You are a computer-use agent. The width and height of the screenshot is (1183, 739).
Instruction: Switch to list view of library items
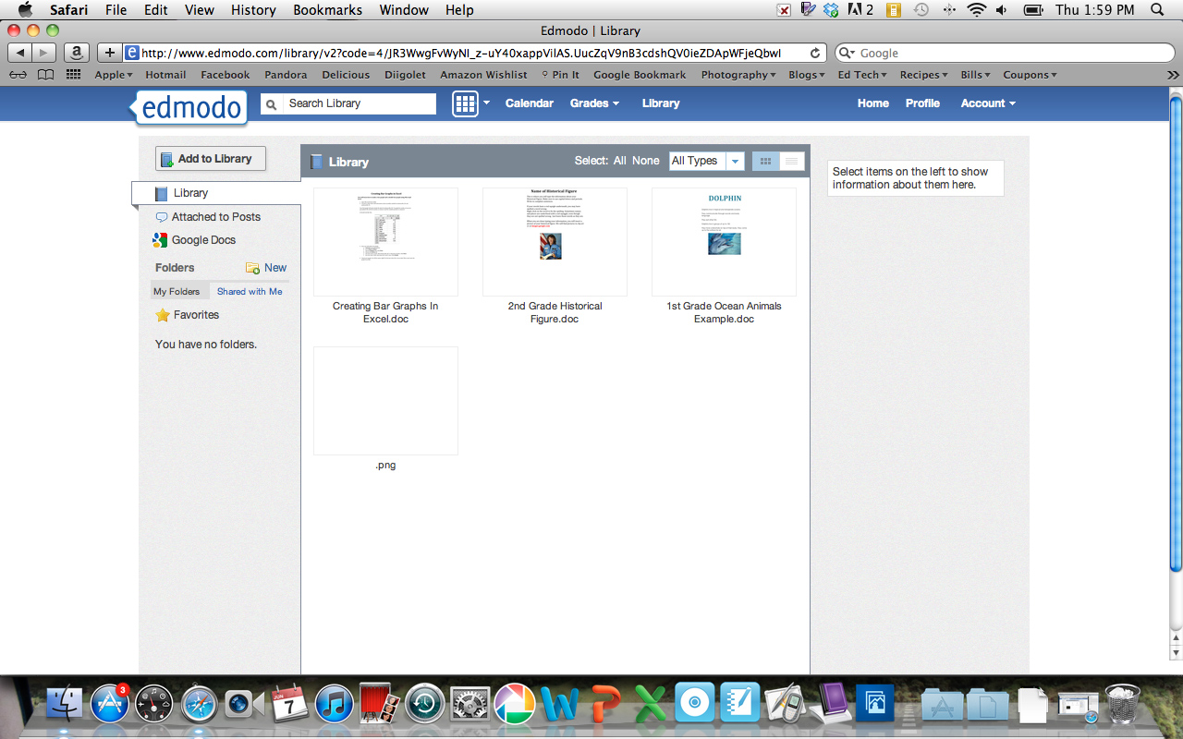tap(791, 161)
